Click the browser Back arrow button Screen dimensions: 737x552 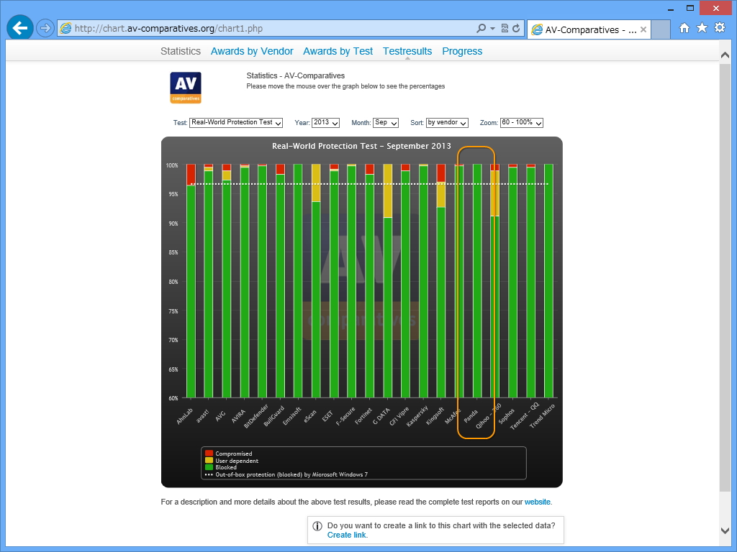(19, 28)
